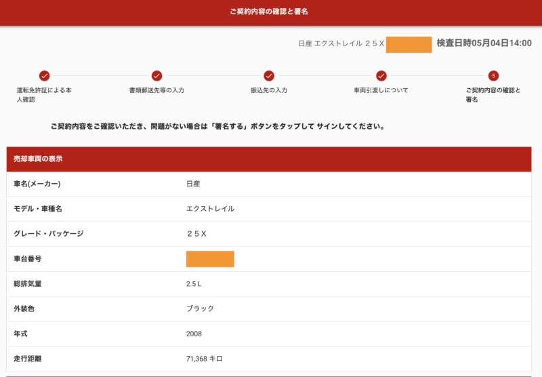The width and height of the screenshot is (542, 377).
Task: Click the ブラック color value
Action: [200, 309]
